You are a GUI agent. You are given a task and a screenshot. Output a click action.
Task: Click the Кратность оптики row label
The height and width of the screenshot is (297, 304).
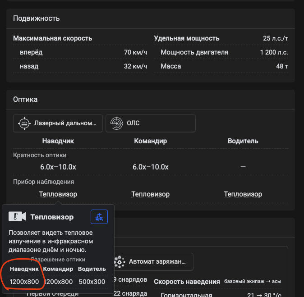click(x=40, y=155)
